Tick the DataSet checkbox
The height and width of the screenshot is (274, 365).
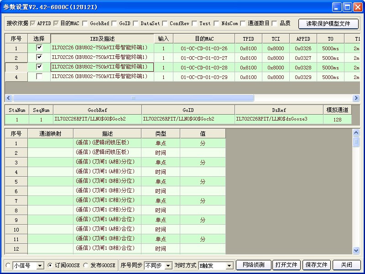136,23
